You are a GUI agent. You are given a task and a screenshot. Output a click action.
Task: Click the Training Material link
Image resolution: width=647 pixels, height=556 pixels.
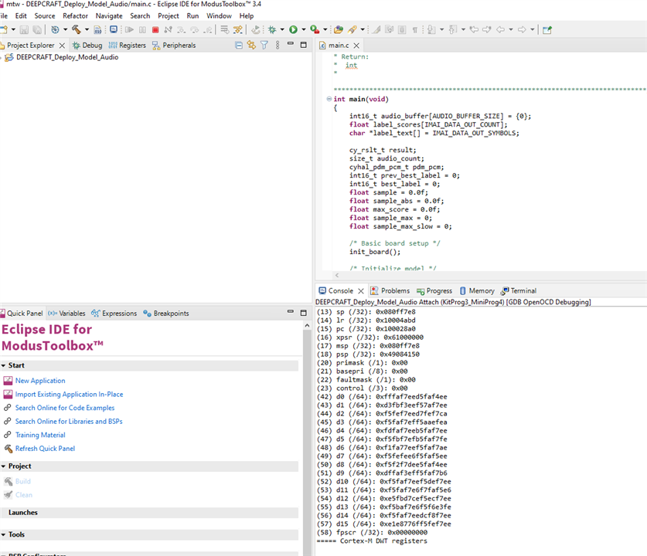click(40, 436)
